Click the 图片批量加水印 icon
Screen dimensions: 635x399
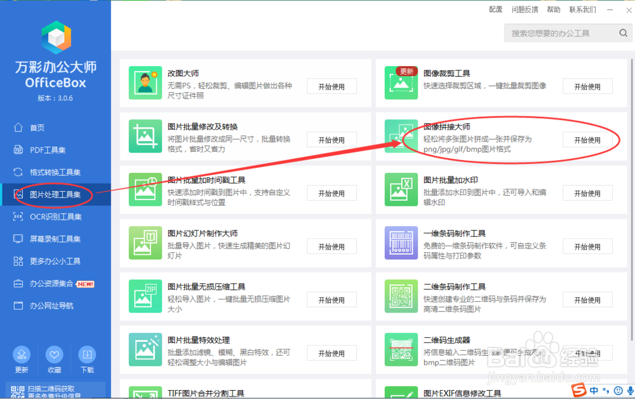tap(401, 189)
